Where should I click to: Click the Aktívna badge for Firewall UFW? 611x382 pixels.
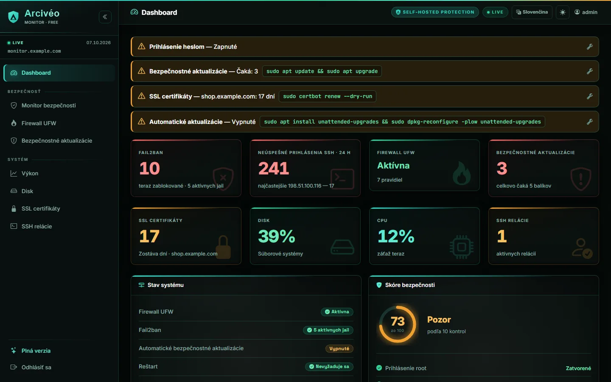point(337,312)
